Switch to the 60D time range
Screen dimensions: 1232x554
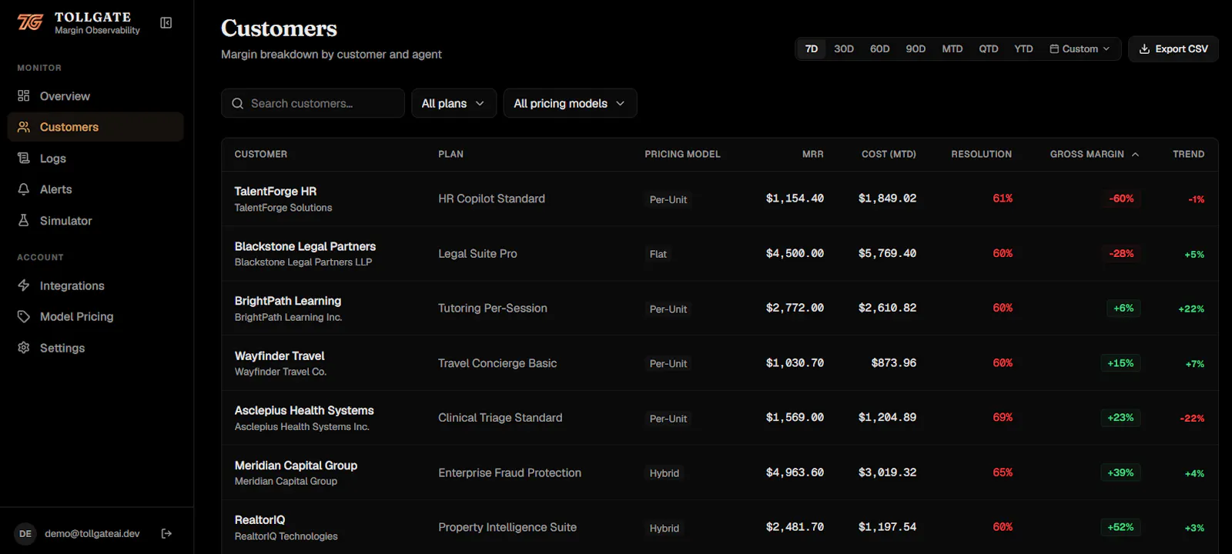(x=879, y=48)
